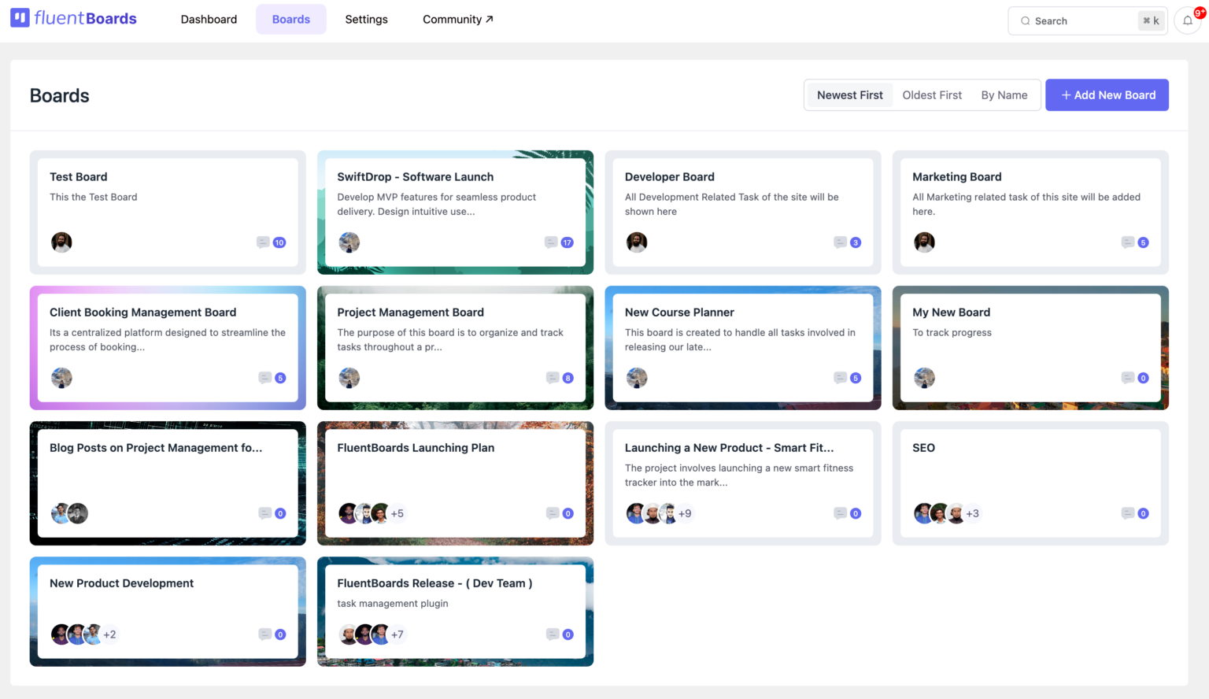
Task: Switch board sorting to By Name
Action: tap(1004, 94)
